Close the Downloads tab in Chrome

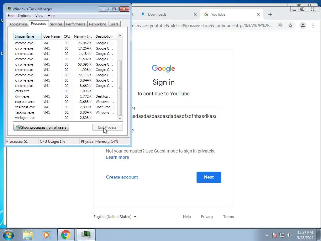[195, 14]
